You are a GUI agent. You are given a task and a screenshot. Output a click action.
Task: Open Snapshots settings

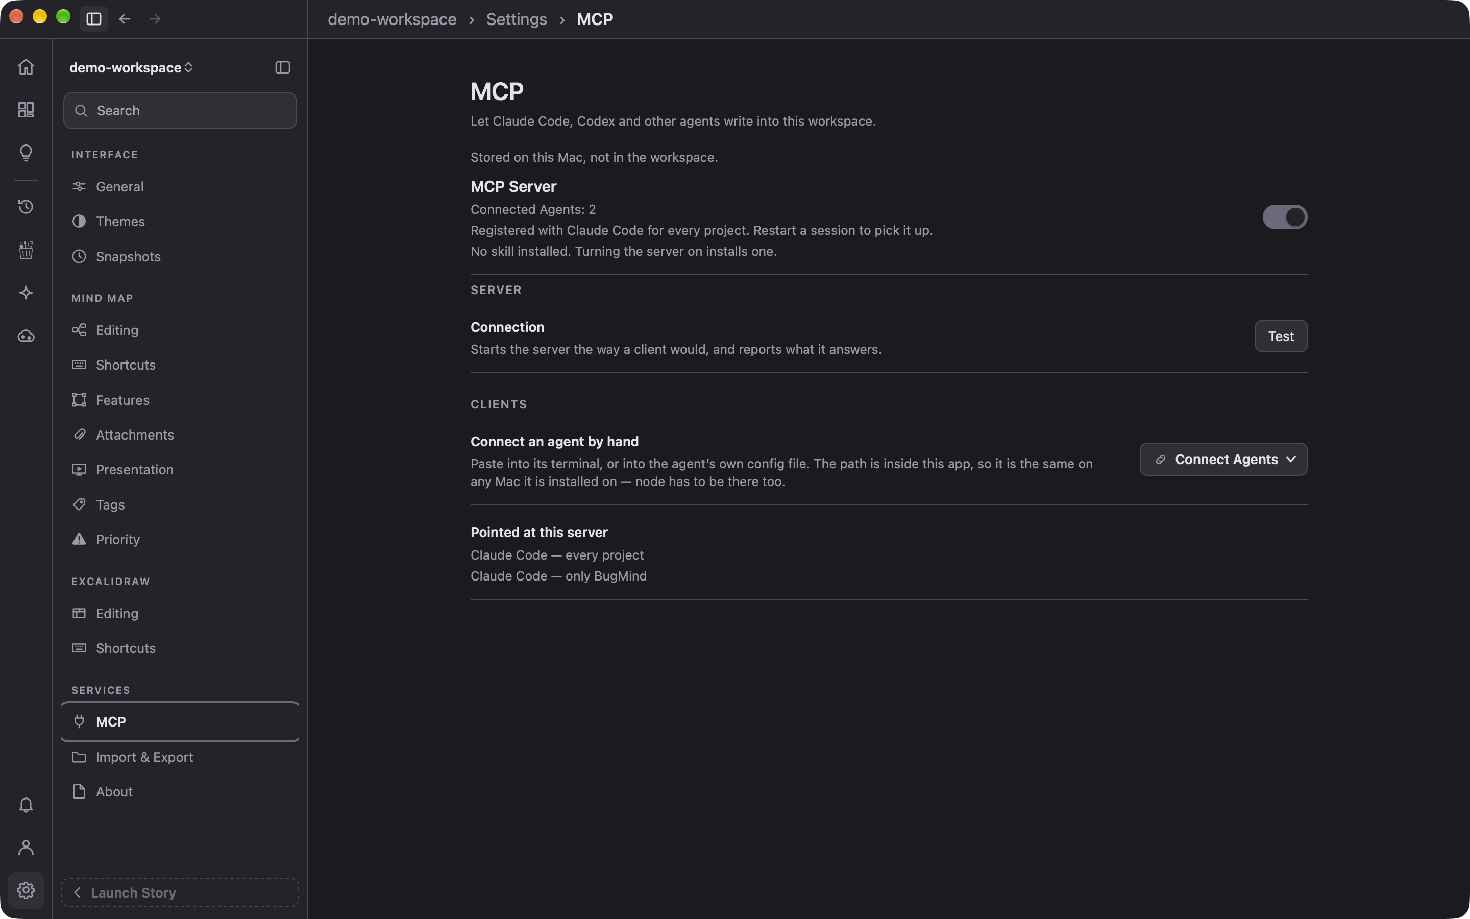[180, 256]
